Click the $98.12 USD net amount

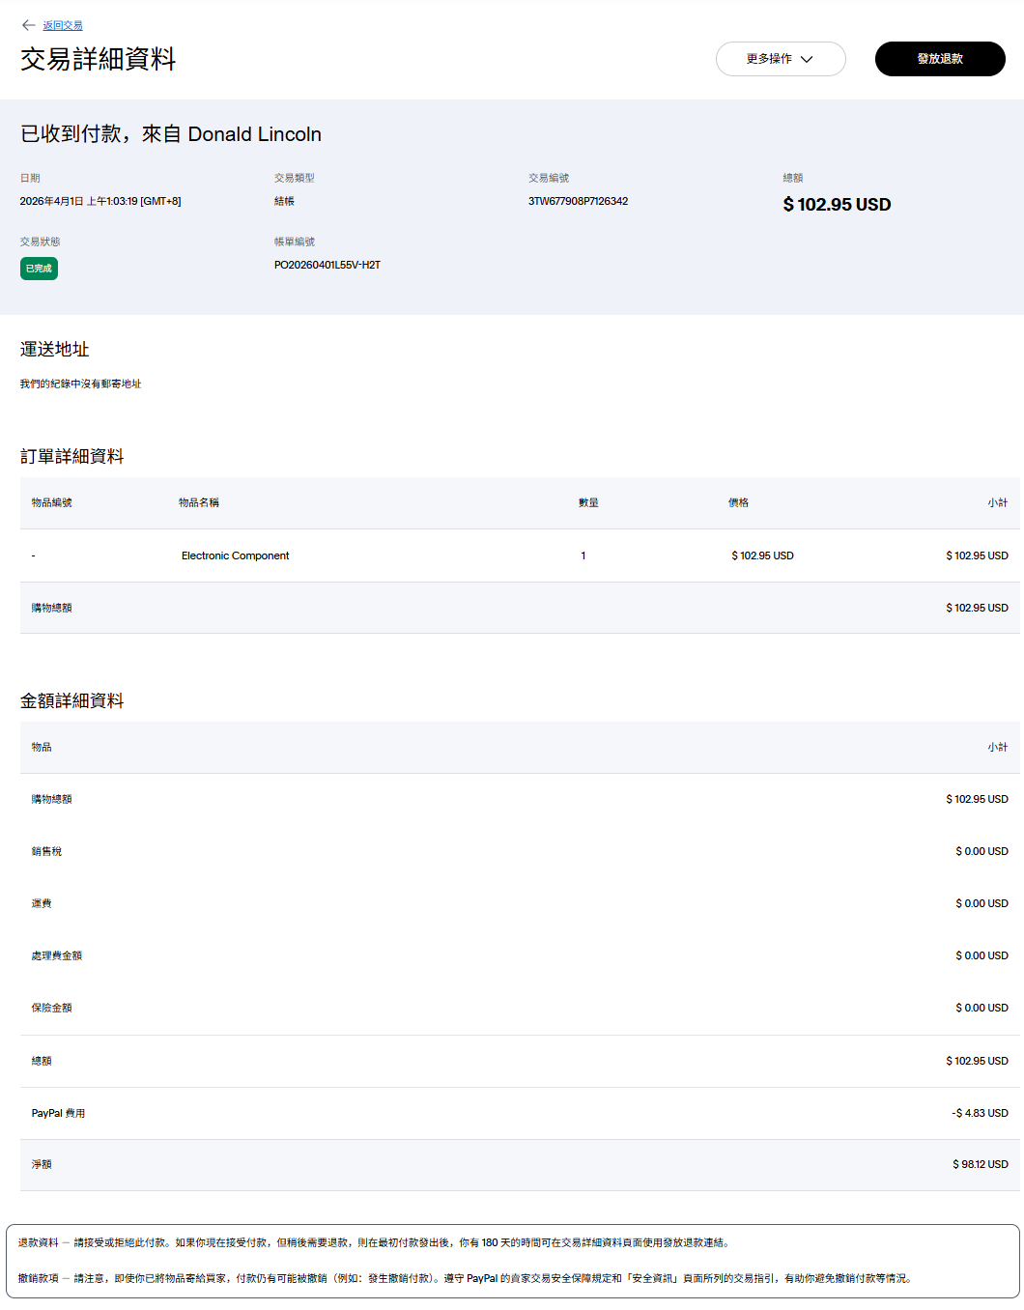(980, 1165)
